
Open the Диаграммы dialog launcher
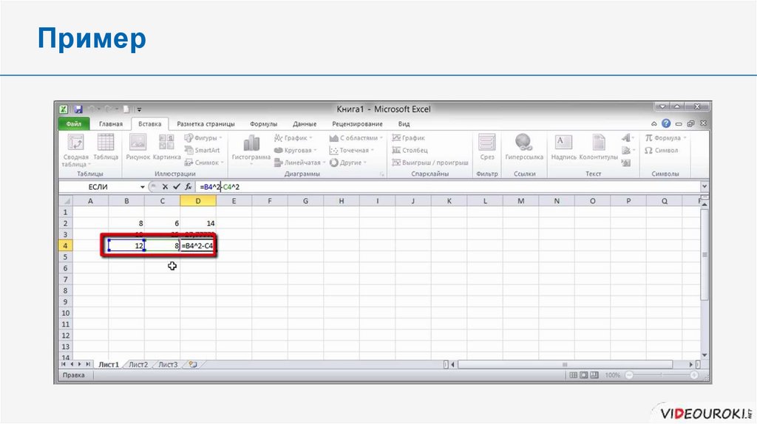382,174
